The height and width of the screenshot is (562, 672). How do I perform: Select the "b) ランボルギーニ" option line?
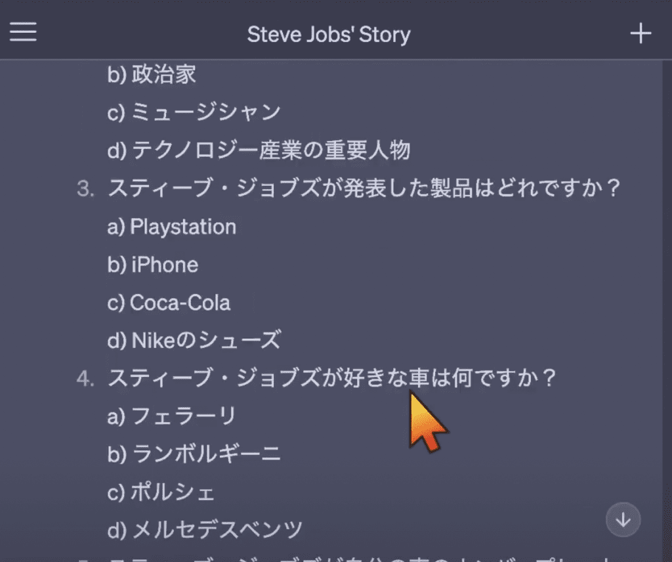pos(194,454)
